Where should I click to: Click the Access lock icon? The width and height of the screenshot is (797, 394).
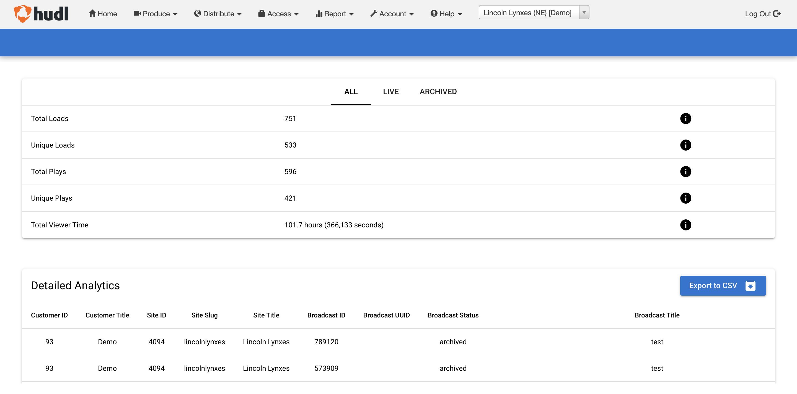point(262,13)
